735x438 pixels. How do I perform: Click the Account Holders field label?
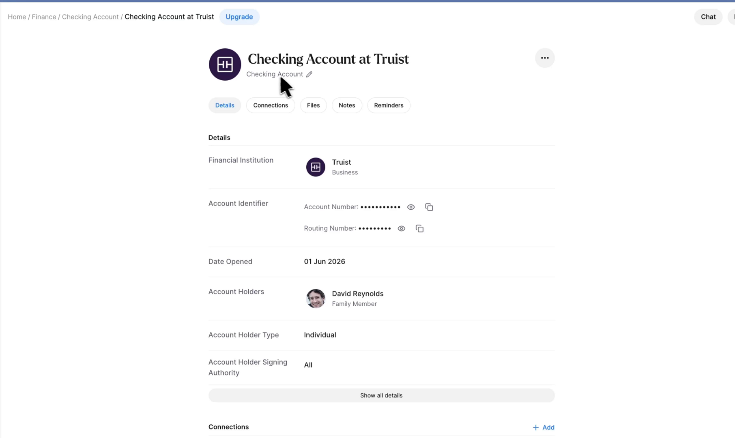(x=236, y=292)
